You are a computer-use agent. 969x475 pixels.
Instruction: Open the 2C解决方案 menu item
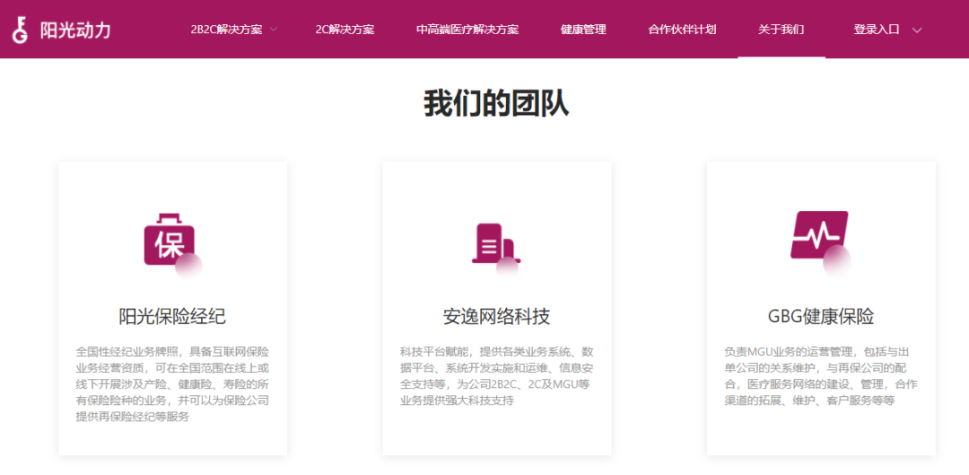345,30
